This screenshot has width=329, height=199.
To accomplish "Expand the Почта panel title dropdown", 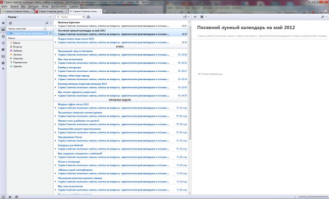I will pos(13,17).
